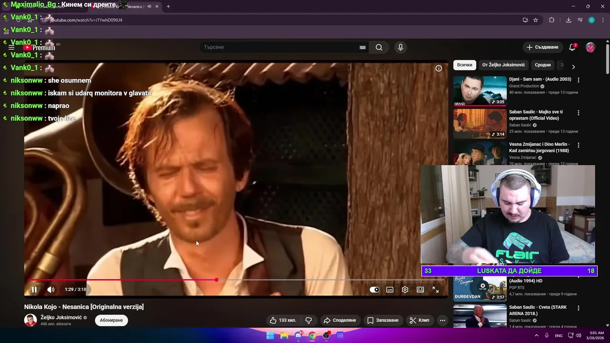
Task: Open Chrome downloads icon
Action: (569, 20)
